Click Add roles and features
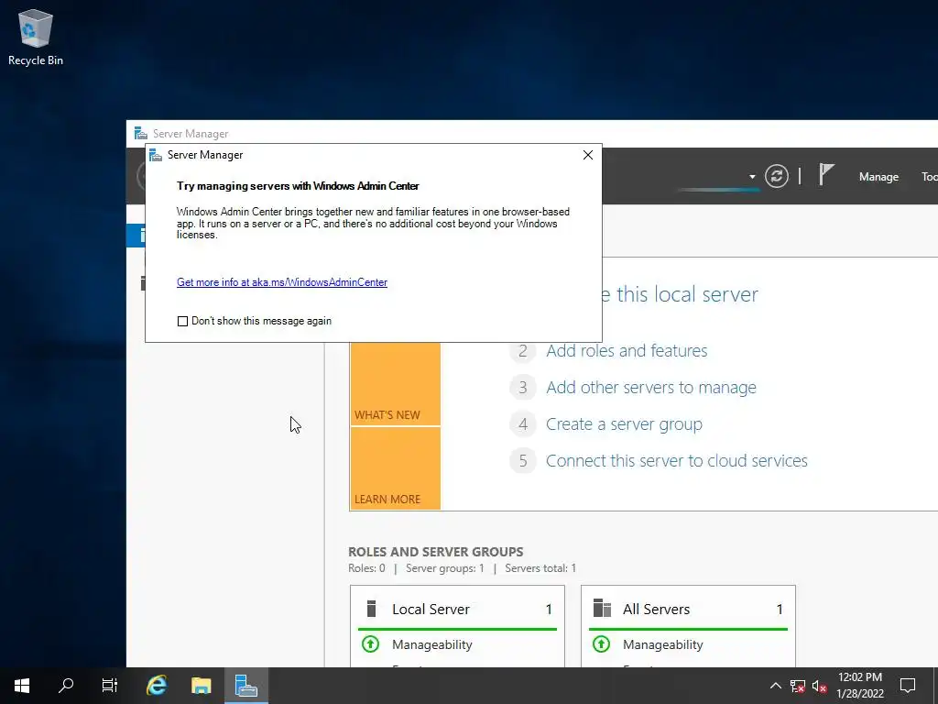The width and height of the screenshot is (938, 704). click(627, 351)
